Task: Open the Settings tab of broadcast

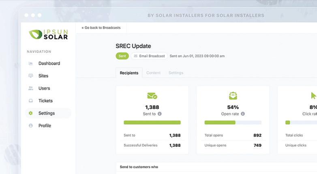Action: pyautogui.click(x=176, y=73)
